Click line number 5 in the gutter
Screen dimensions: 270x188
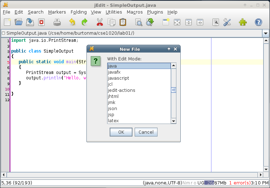(x=8, y=62)
